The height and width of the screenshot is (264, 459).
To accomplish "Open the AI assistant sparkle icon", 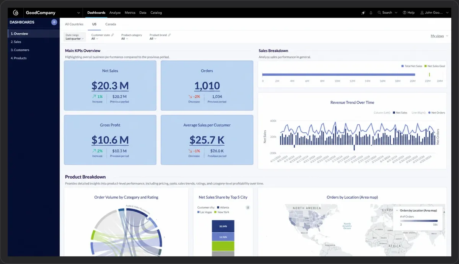I will [x=363, y=13].
